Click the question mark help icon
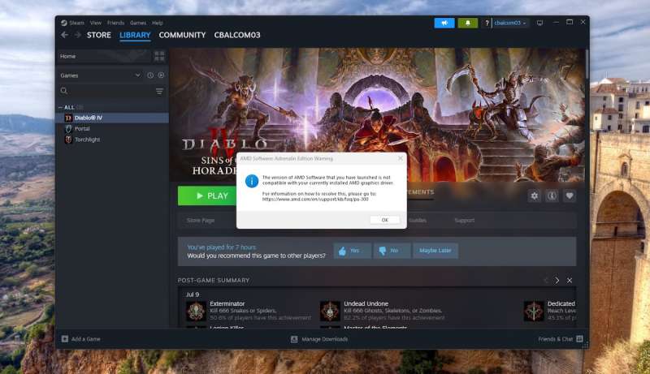This screenshot has width=650, height=374. [487, 24]
